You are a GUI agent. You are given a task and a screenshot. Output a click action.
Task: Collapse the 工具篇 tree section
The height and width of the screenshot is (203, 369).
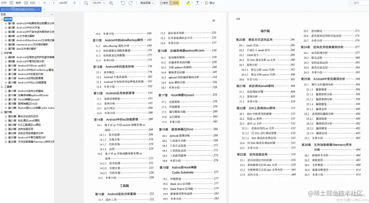[2, 87]
